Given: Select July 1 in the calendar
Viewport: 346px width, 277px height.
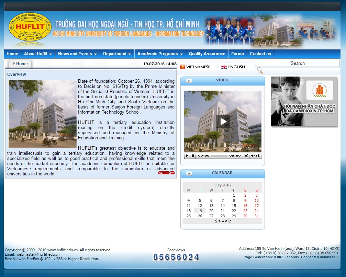Looking at the screenshot, I should coord(234,195).
